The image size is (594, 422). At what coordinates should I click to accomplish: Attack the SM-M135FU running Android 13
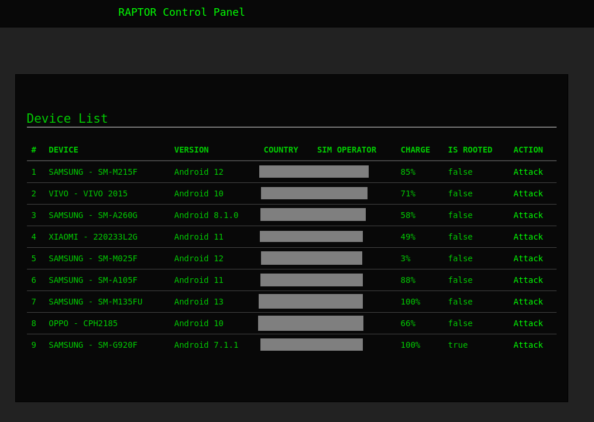pos(528,302)
